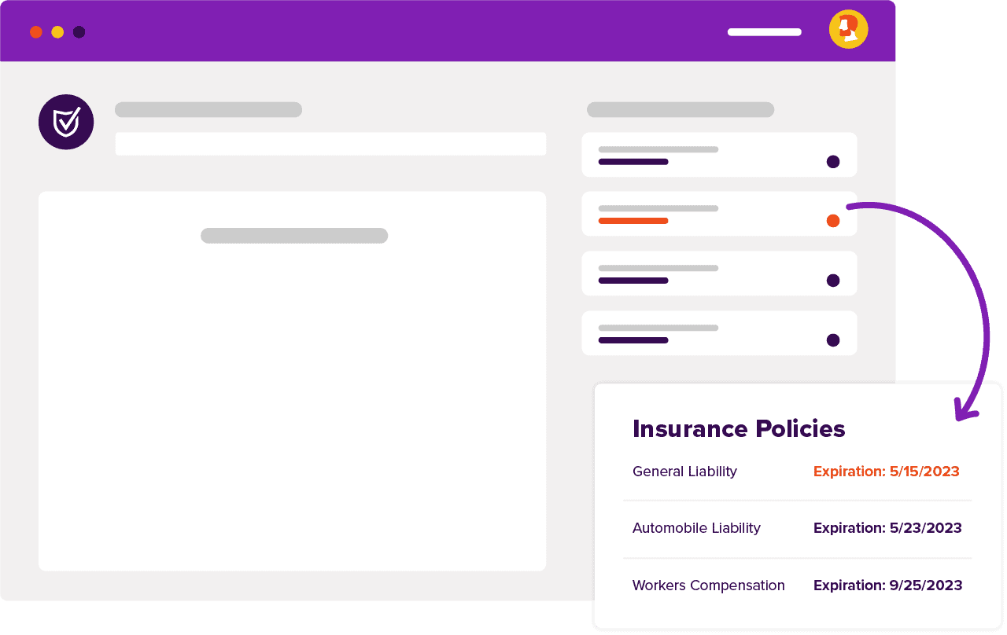Click the last list item's status dot

click(833, 340)
